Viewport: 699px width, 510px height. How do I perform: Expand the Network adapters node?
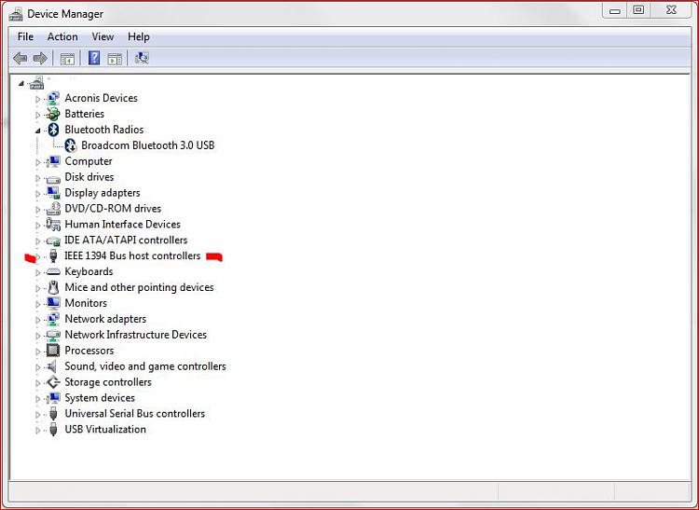coord(38,320)
